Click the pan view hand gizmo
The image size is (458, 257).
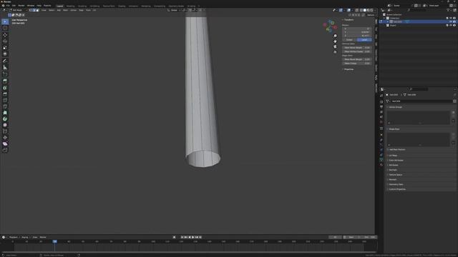tap(335, 41)
